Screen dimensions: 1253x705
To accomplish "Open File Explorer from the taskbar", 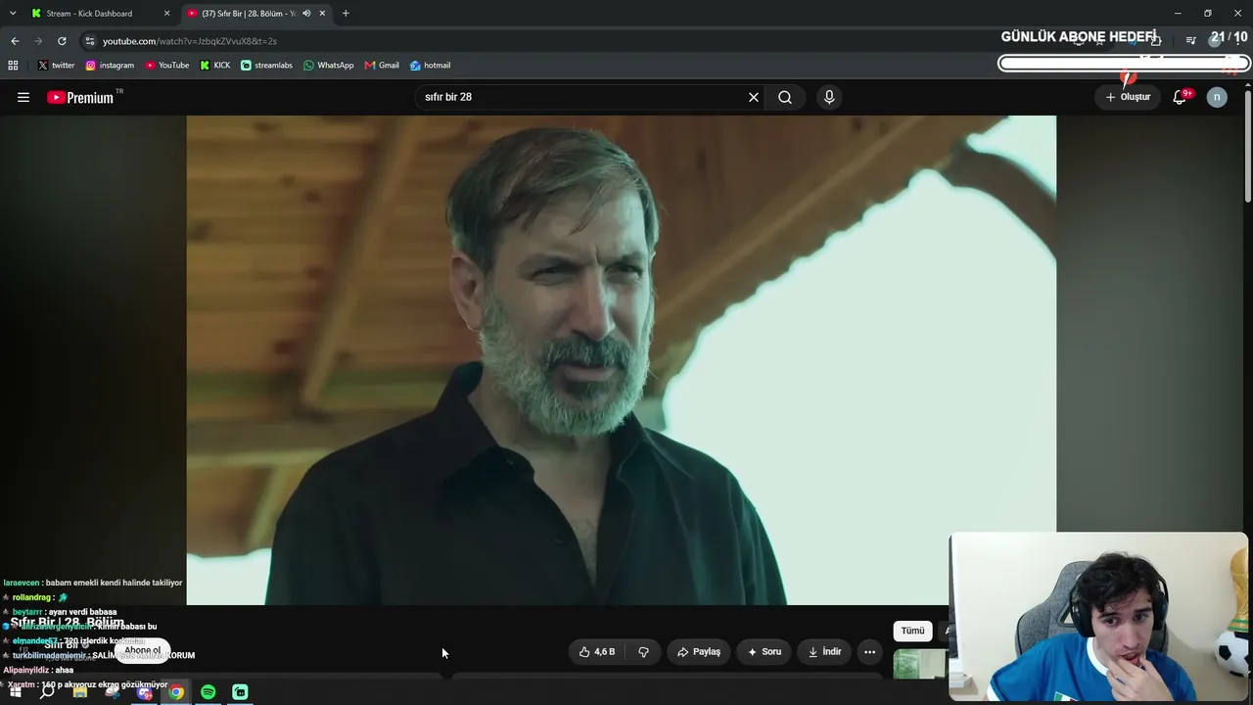I will click(79, 692).
